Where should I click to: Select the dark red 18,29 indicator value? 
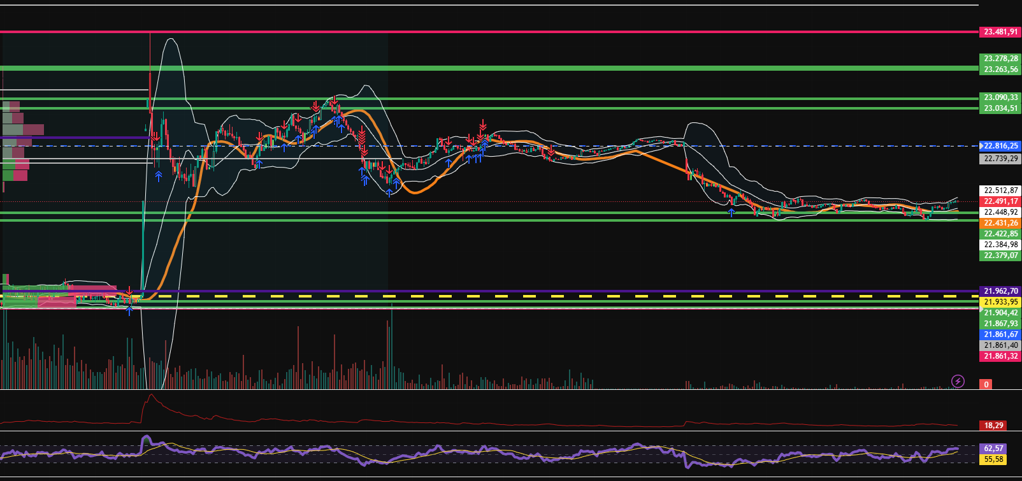[993, 425]
